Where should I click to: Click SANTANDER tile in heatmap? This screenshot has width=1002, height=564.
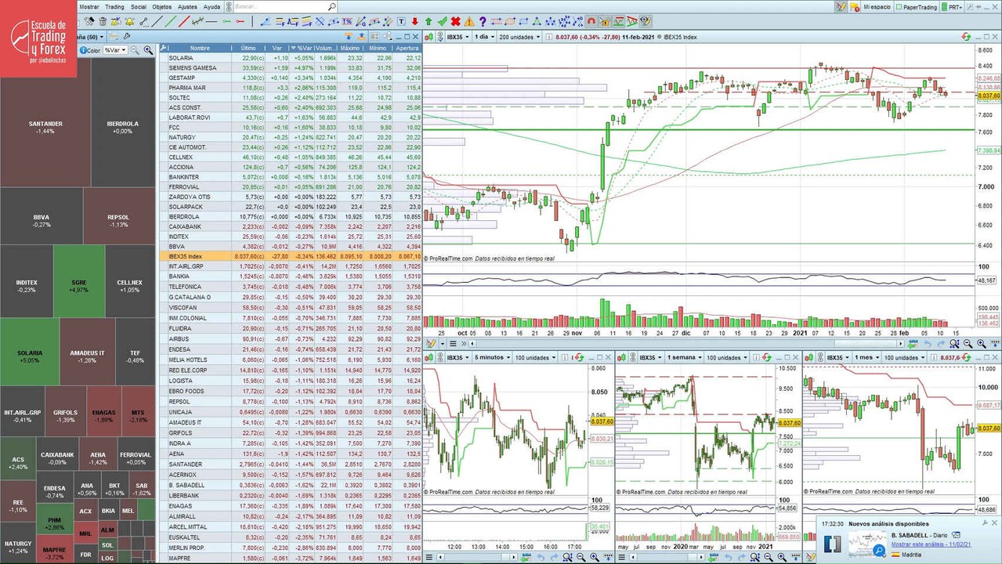(x=45, y=127)
